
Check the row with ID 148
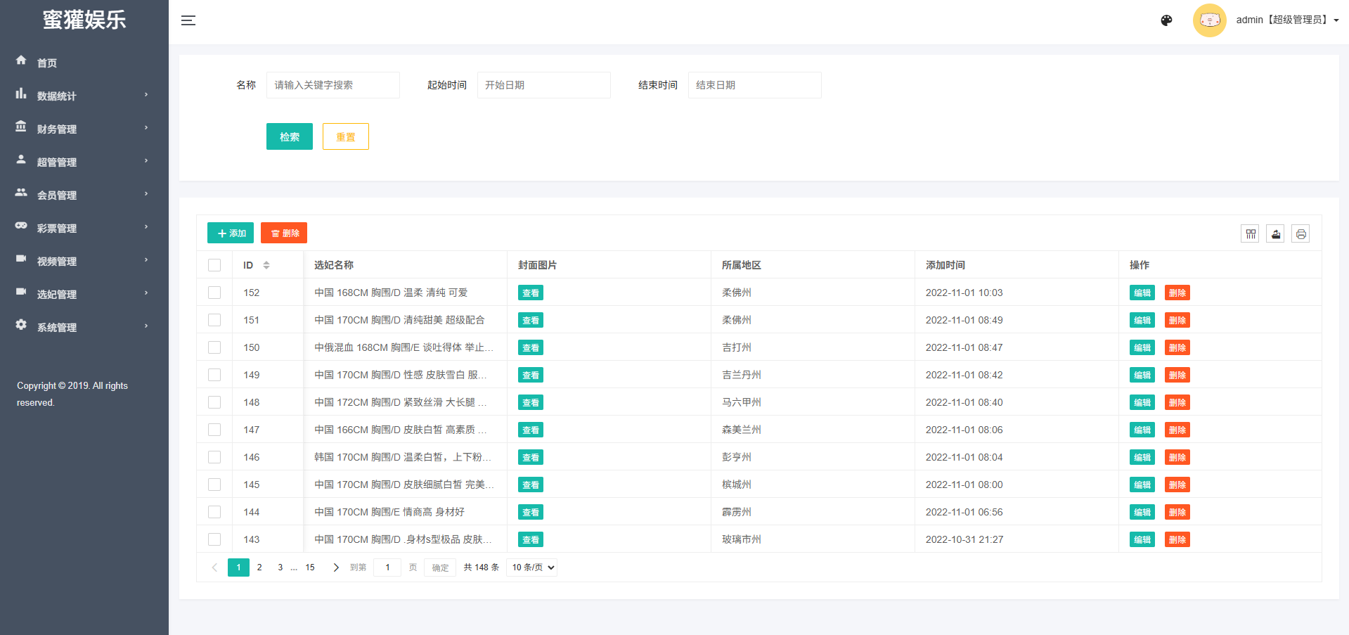(214, 402)
